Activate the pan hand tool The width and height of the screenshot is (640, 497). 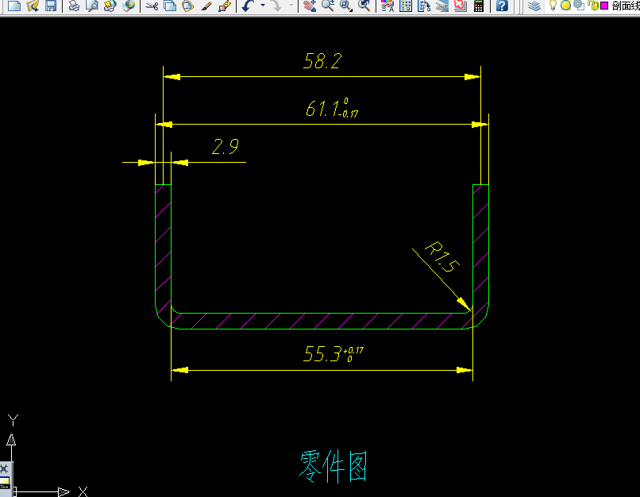pyautogui.click(x=310, y=6)
